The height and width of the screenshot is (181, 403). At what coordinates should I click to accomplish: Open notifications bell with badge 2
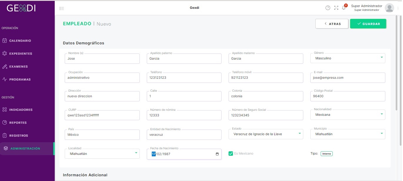pos(344,7)
